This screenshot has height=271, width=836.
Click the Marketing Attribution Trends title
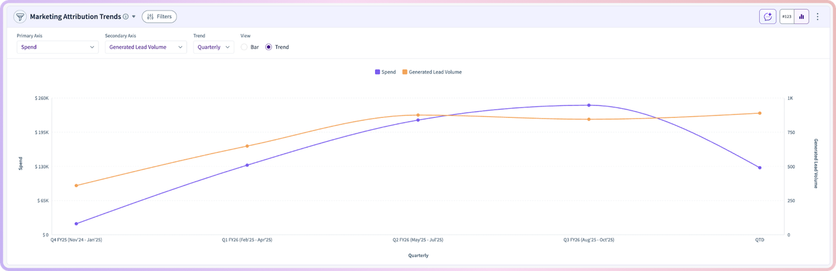75,17
